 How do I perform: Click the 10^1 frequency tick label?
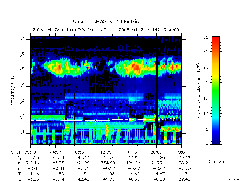point(21,133)
